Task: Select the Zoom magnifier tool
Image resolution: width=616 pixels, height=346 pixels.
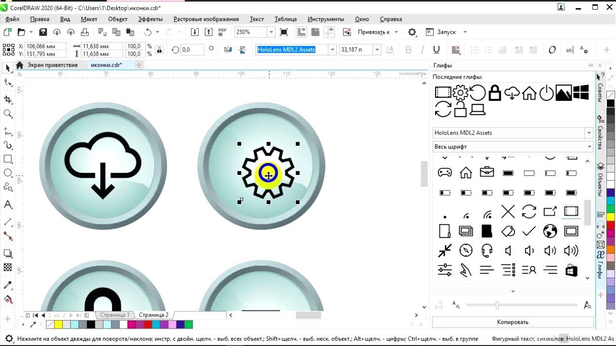Action: 8,114
